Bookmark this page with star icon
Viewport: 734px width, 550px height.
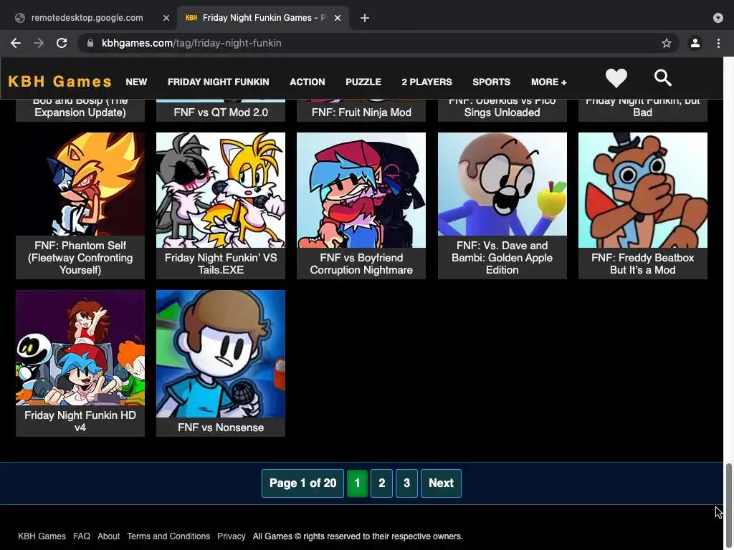click(x=667, y=43)
